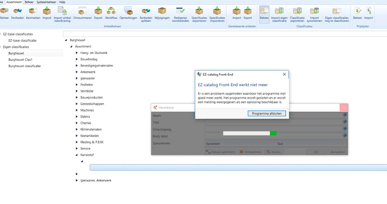Collapse the Burghouwt root node

point(66,40)
